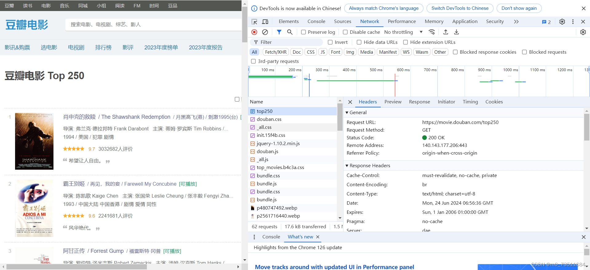Switch to request Response tab

(419, 102)
